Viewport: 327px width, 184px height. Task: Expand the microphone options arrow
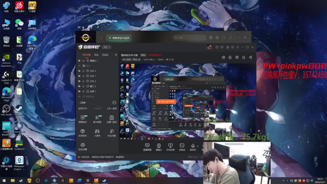[x=198, y=146]
